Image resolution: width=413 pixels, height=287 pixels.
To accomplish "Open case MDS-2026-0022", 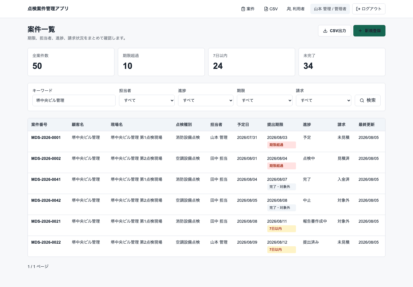I will pyautogui.click(x=46, y=242).
